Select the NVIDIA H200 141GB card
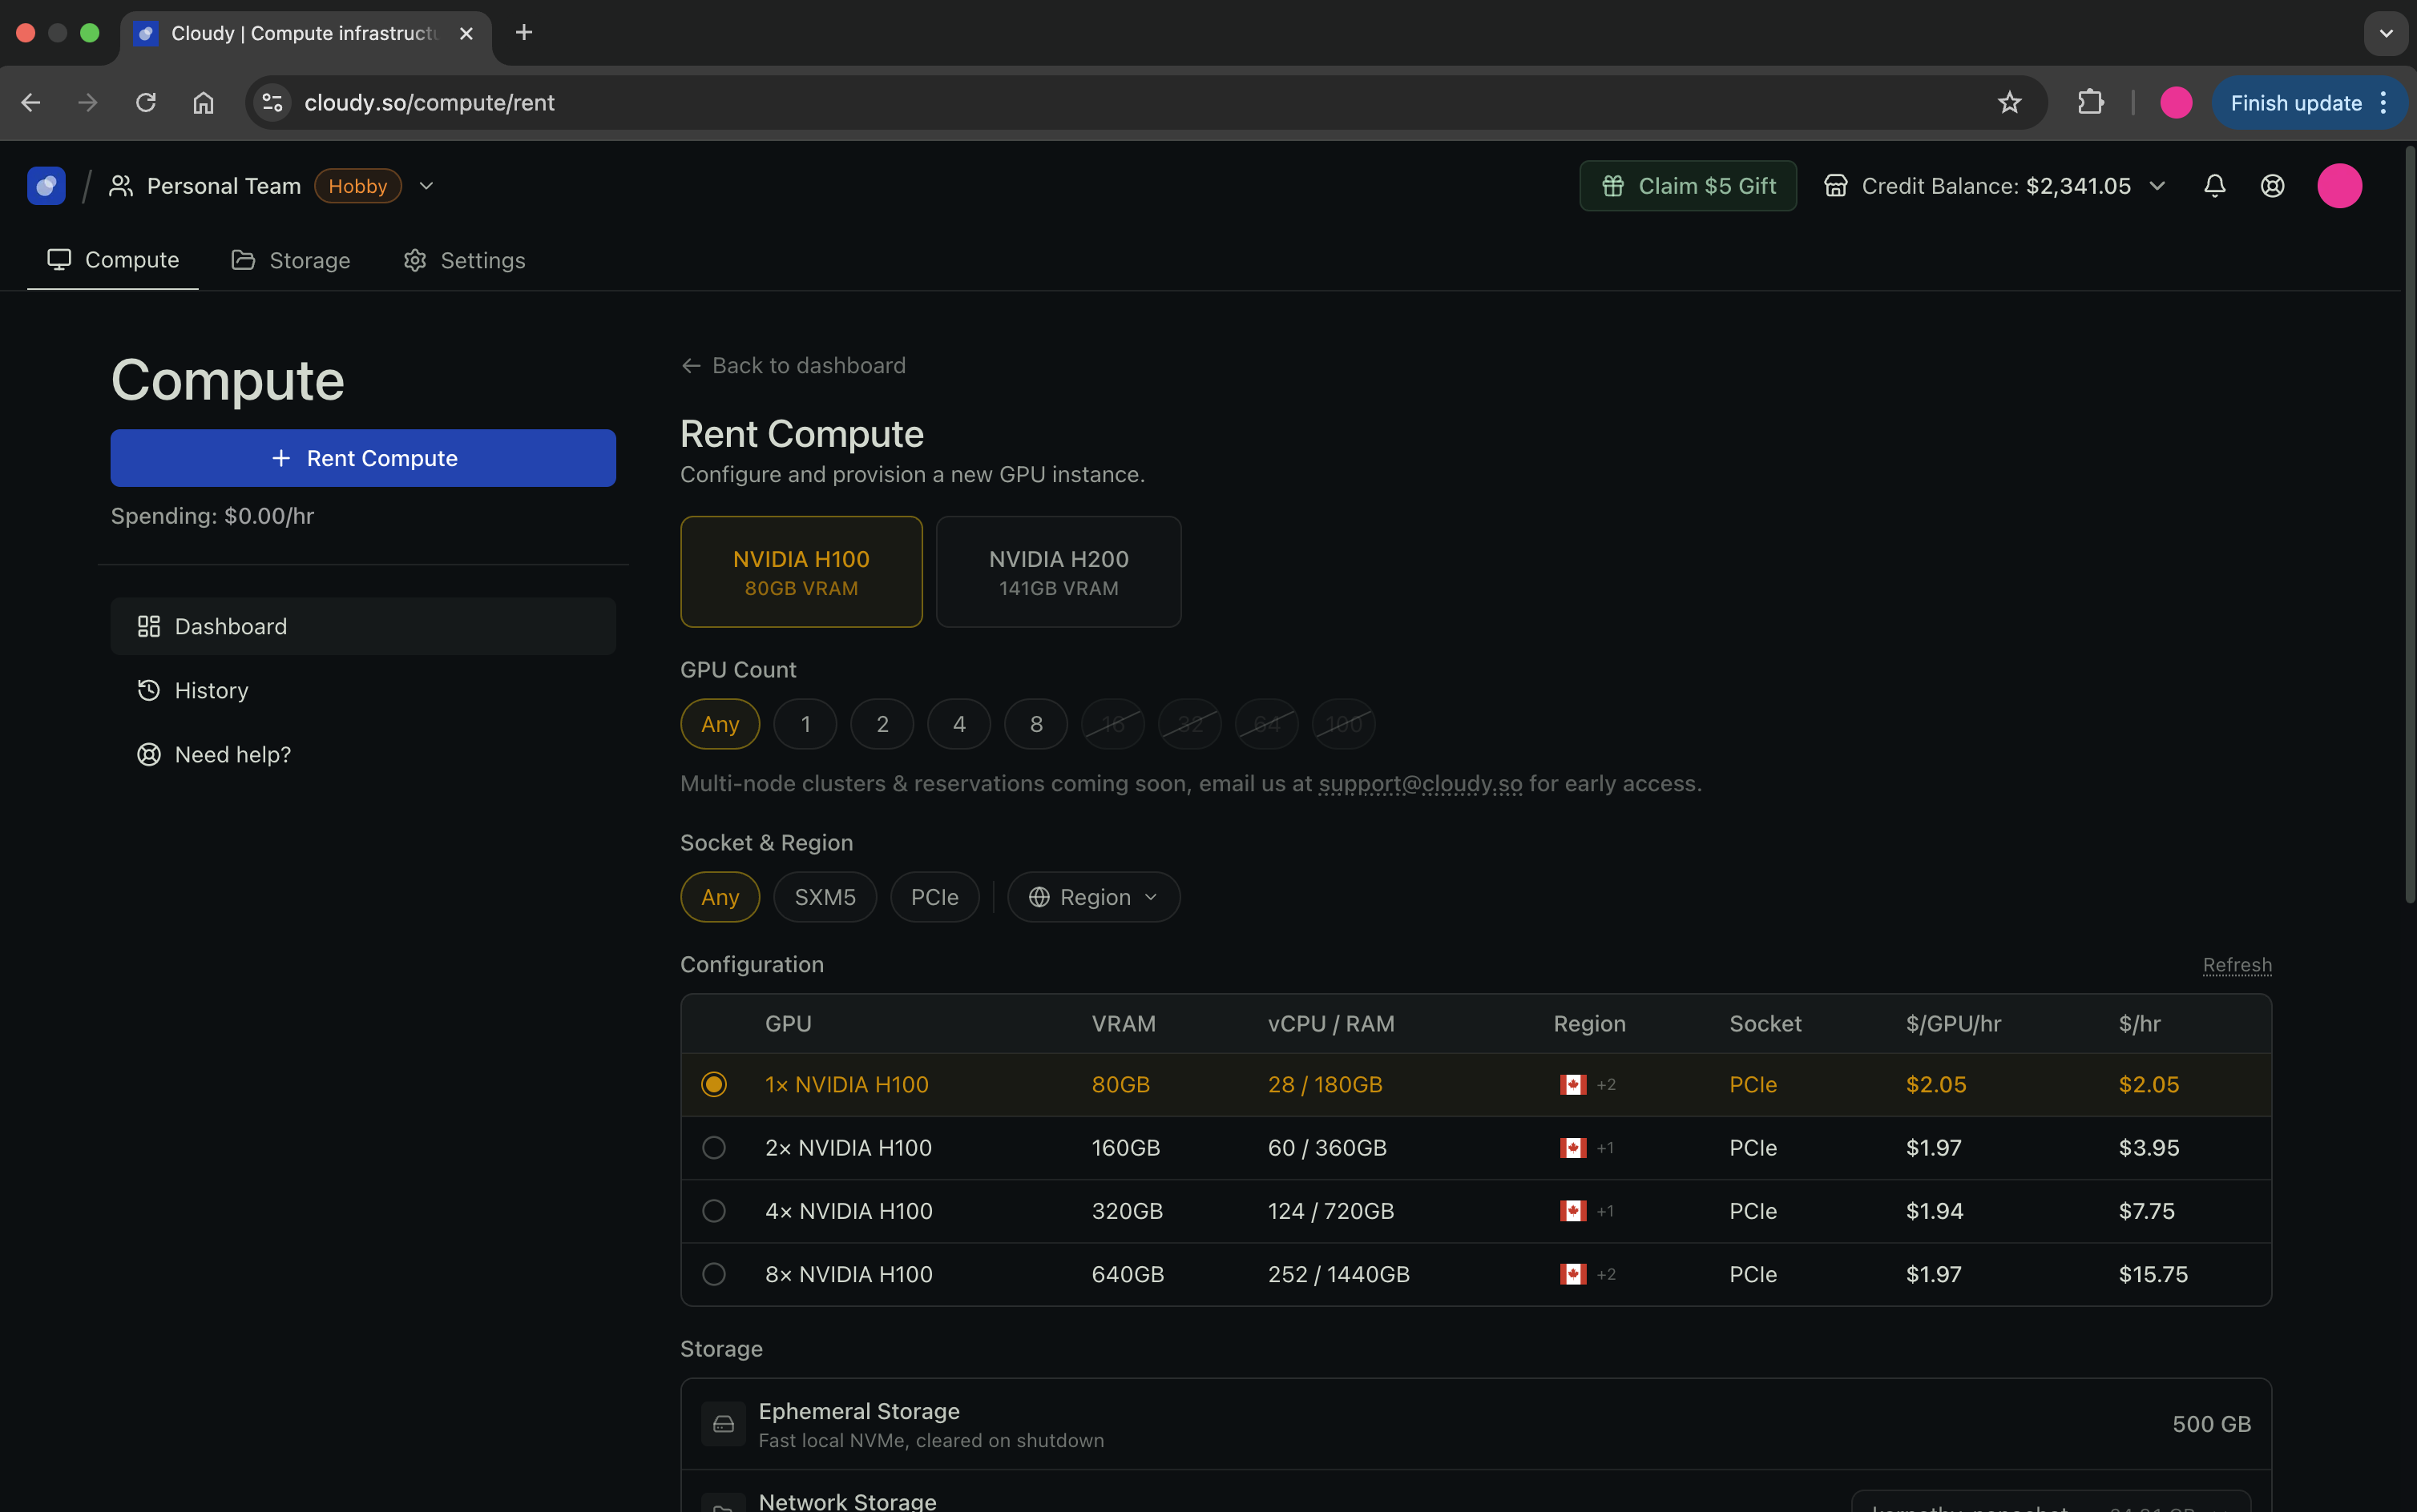2417x1512 pixels. pos(1059,572)
